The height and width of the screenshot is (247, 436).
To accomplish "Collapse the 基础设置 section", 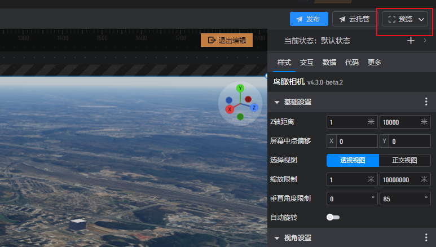I will 277,102.
